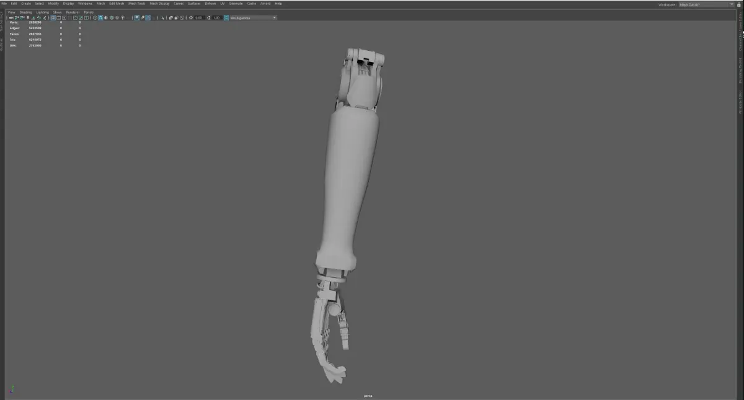The width and height of the screenshot is (744, 400).
Task: Open the Create menu
Action: pyautogui.click(x=26, y=4)
